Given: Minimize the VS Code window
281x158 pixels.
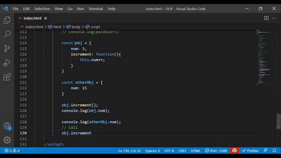Looking at the screenshot, I should (x=247, y=9).
